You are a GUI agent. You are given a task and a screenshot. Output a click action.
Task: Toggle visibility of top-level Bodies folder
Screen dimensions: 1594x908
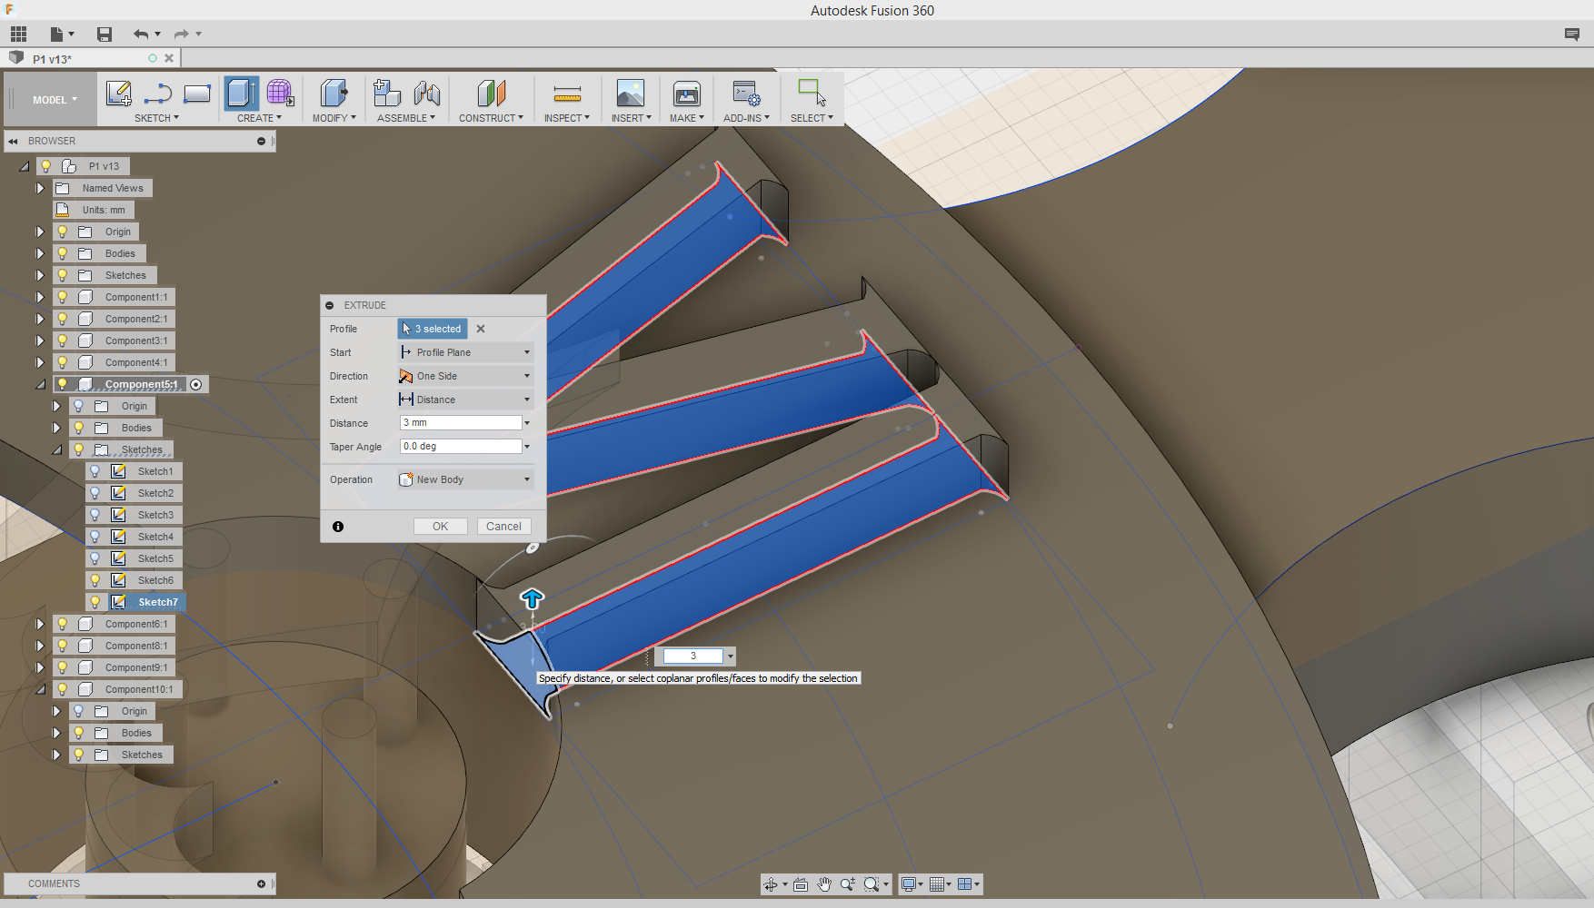point(62,253)
